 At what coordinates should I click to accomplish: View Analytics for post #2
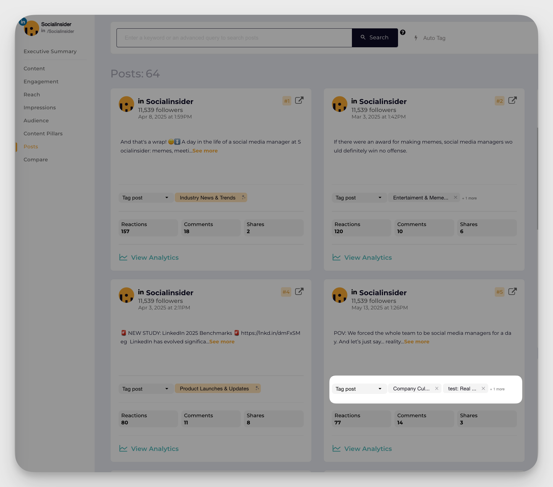point(362,257)
